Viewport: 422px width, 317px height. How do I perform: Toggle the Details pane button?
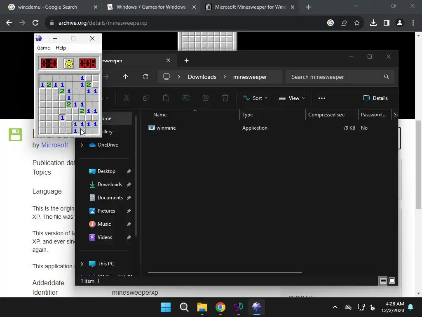(x=375, y=98)
